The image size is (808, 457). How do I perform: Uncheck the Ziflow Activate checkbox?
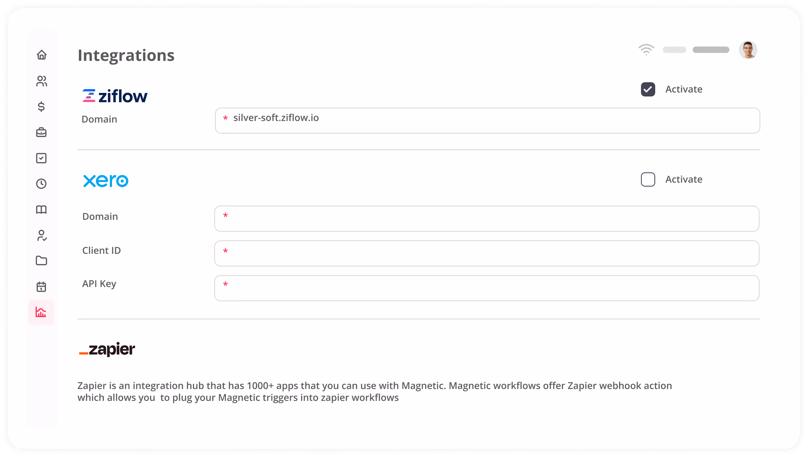point(648,89)
